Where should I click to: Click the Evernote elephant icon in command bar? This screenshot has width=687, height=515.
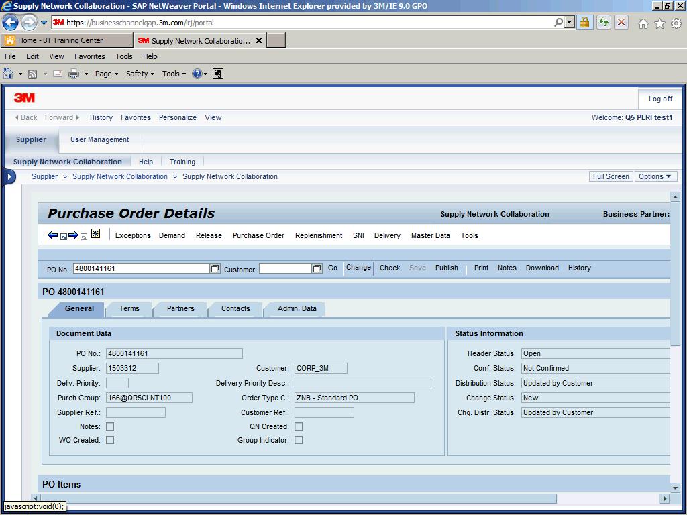pos(218,74)
